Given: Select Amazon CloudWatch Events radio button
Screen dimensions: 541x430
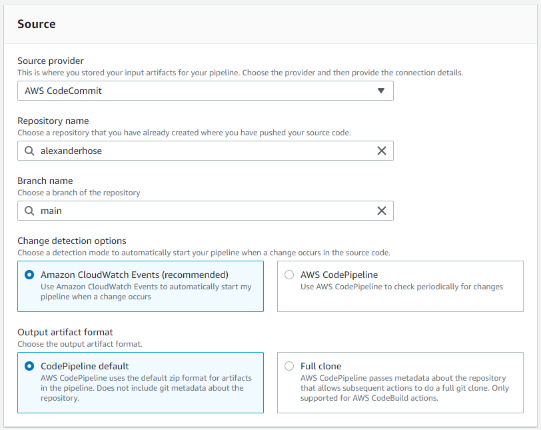Looking at the screenshot, I should click(x=29, y=275).
